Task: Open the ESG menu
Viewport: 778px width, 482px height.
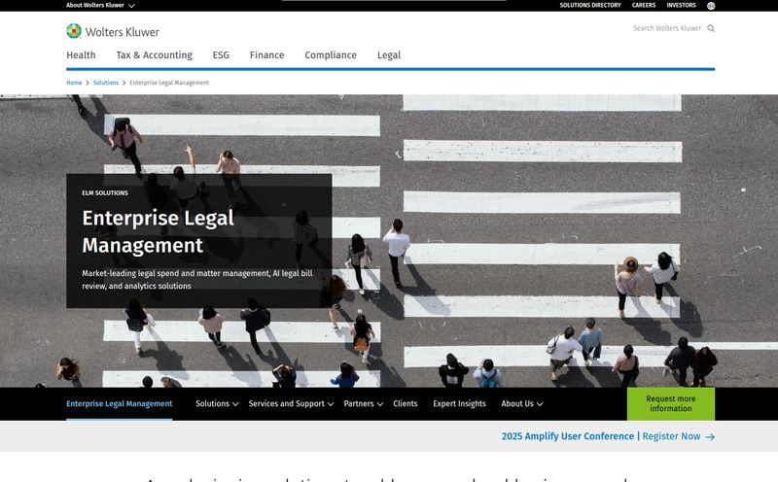Action: (x=221, y=55)
